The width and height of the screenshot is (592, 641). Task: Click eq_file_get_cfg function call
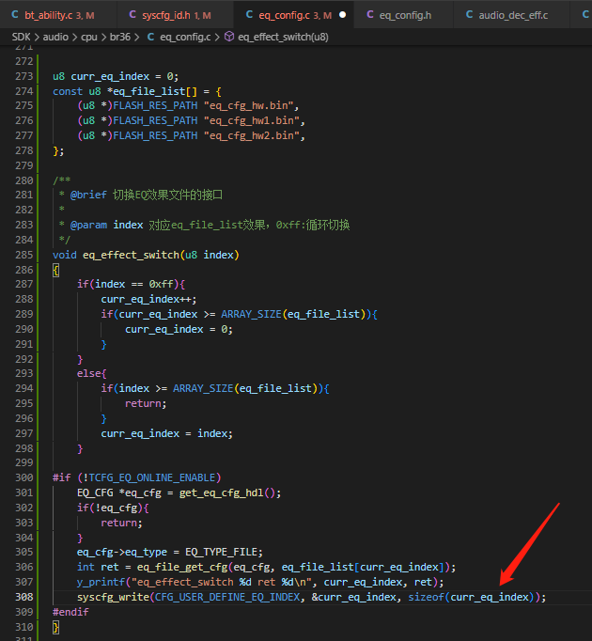(x=182, y=568)
